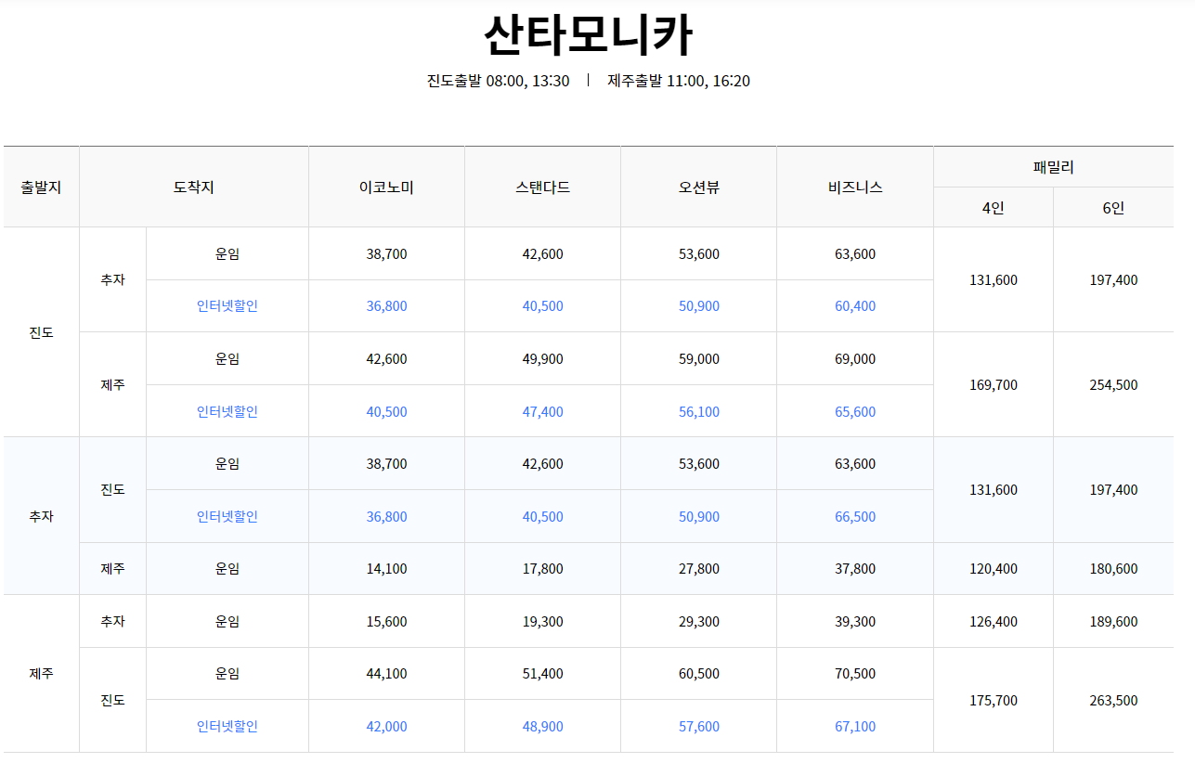The height and width of the screenshot is (763, 1195).
Task: Select the 175,700 family 4-person fare
Action: pos(994,701)
